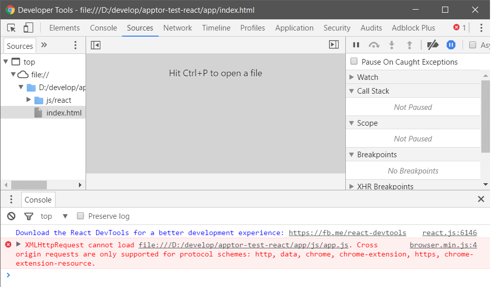Expand the XMLHttpRequest error details
Viewport: 491px width, 287px height.
[18, 244]
